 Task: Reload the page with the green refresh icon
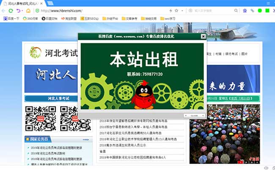click(11, 11)
